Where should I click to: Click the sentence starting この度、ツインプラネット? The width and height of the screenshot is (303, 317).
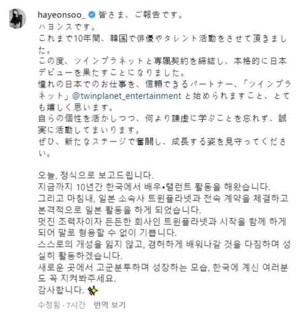pos(163,67)
